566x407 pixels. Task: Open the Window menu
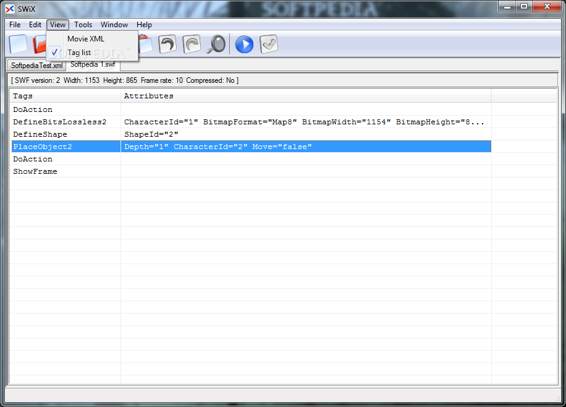(114, 25)
